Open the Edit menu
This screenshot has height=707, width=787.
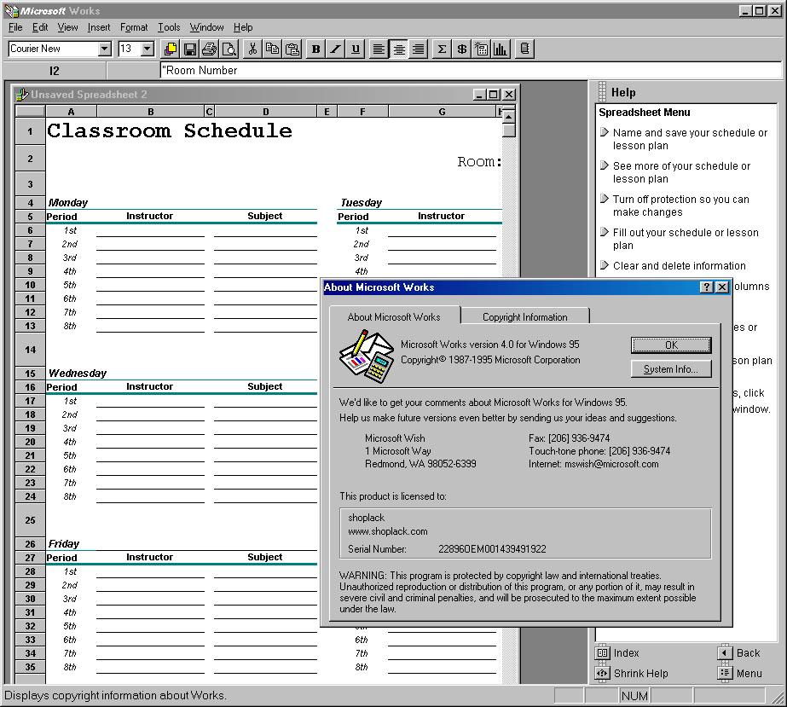(x=40, y=27)
